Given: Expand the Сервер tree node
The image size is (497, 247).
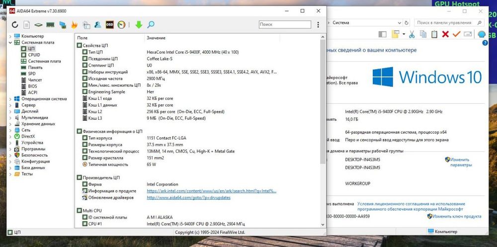Looking at the screenshot, I should 10,105.
